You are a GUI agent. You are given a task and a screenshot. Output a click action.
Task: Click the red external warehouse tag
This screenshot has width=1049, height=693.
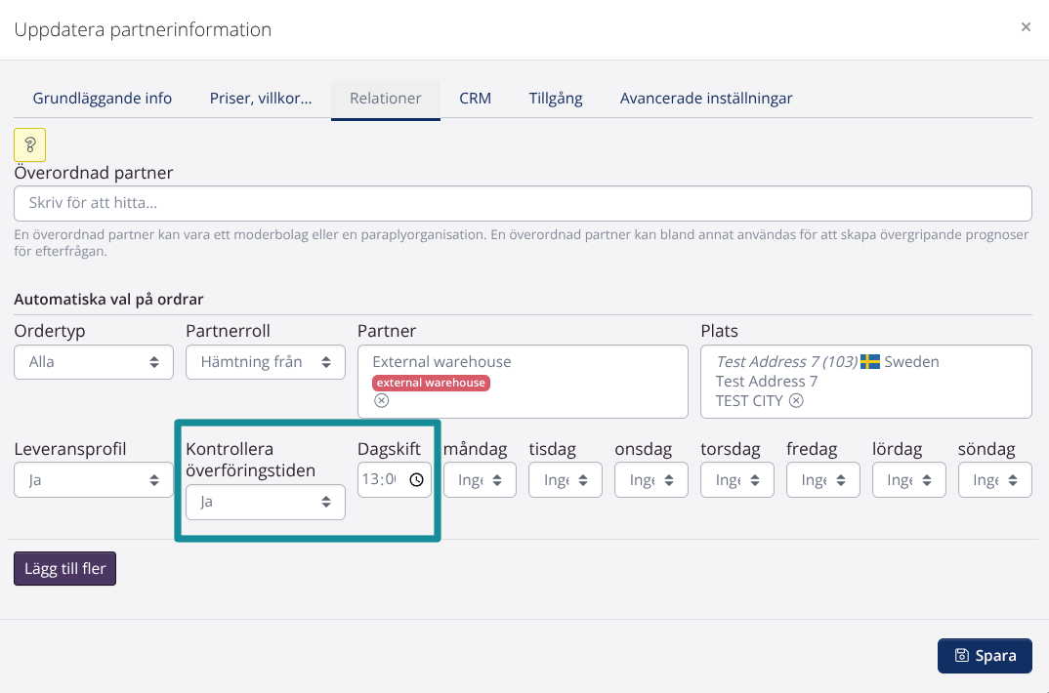431,383
